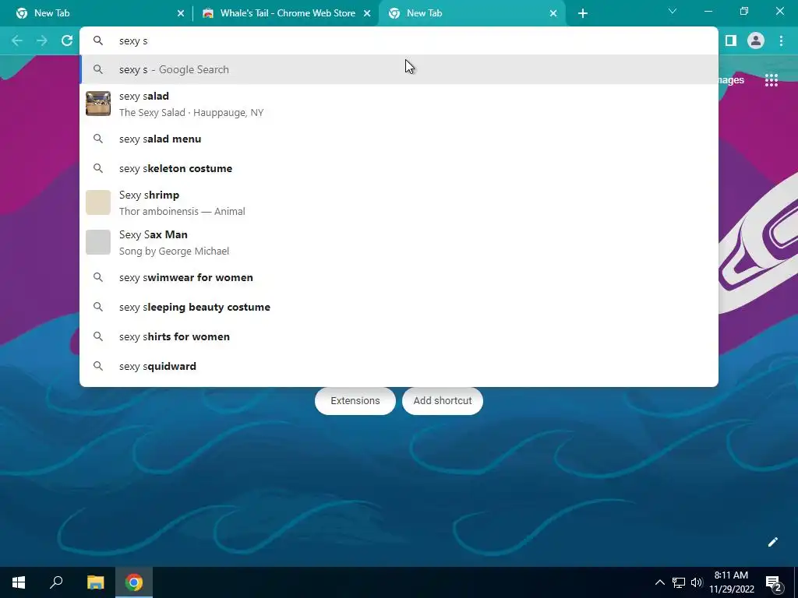Screen dimensions: 798x598
Task: Open the network status tray icon
Action: (679, 582)
